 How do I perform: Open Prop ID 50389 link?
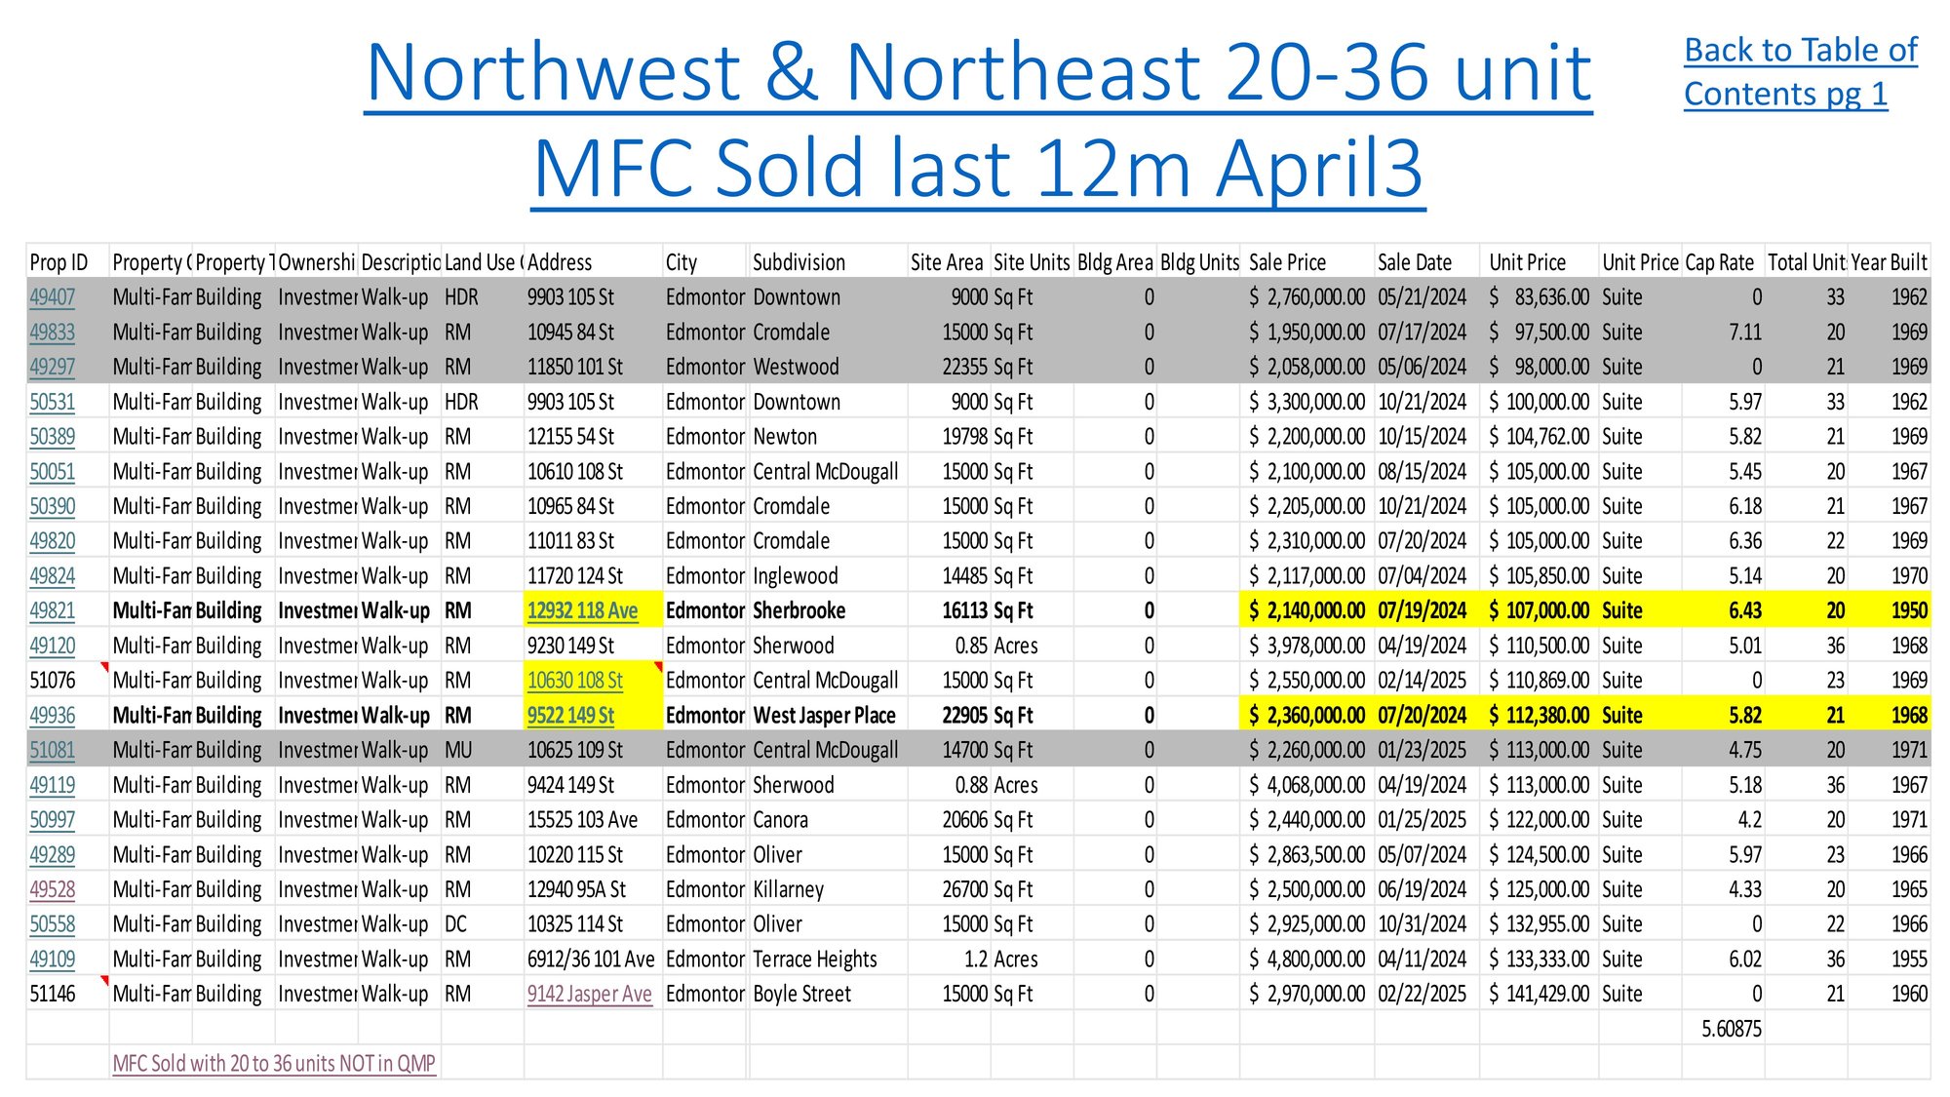53,437
